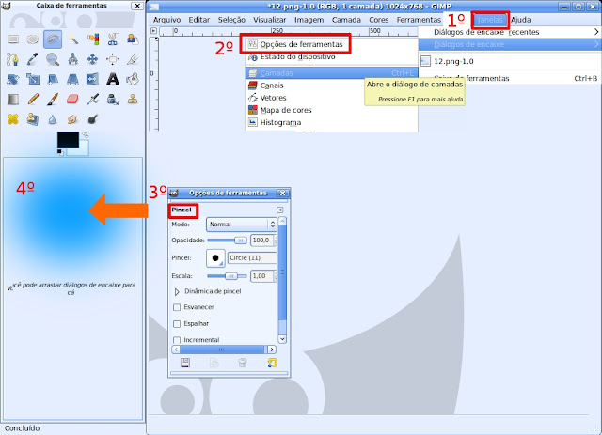Select the Text tool
Image resolution: width=602 pixels, height=435 pixels.
pos(113,79)
